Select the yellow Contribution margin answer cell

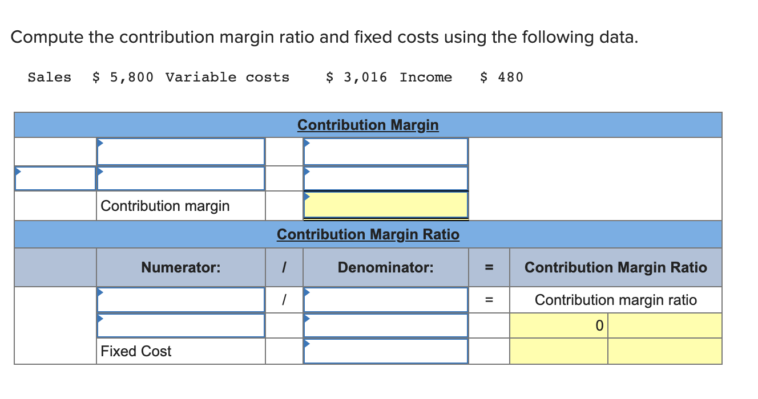tap(385, 205)
